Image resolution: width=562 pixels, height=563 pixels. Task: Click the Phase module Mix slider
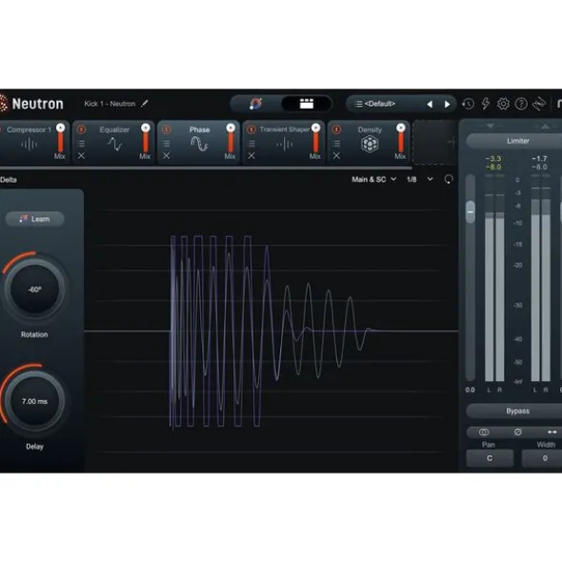tap(231, 138)
